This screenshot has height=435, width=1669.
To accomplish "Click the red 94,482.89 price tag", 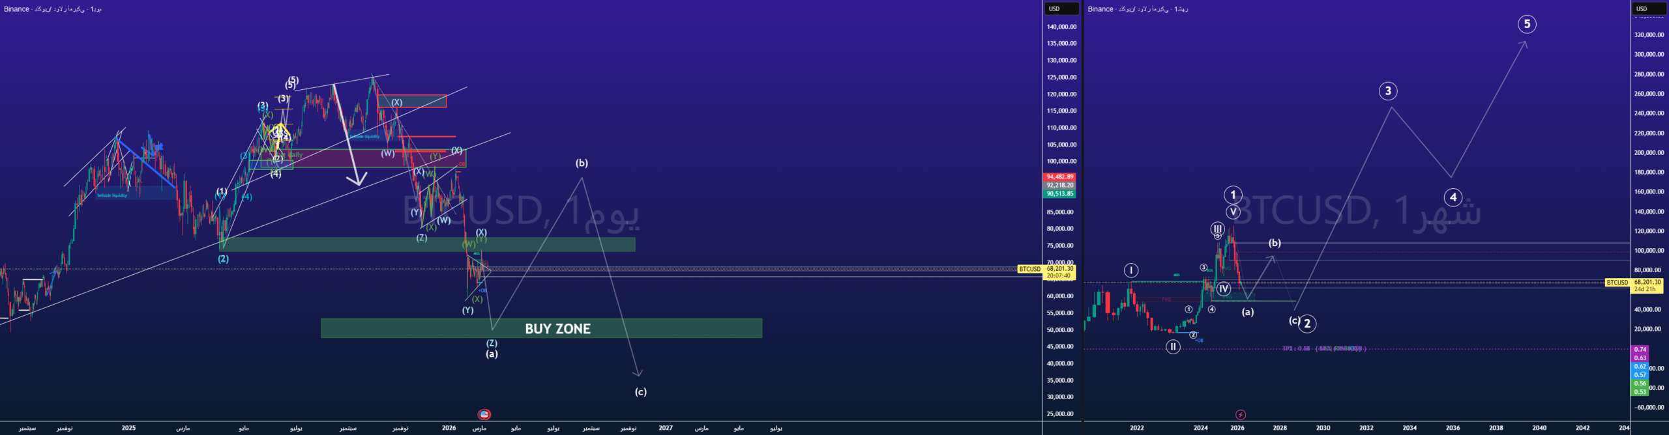I will coord(1059,177).
